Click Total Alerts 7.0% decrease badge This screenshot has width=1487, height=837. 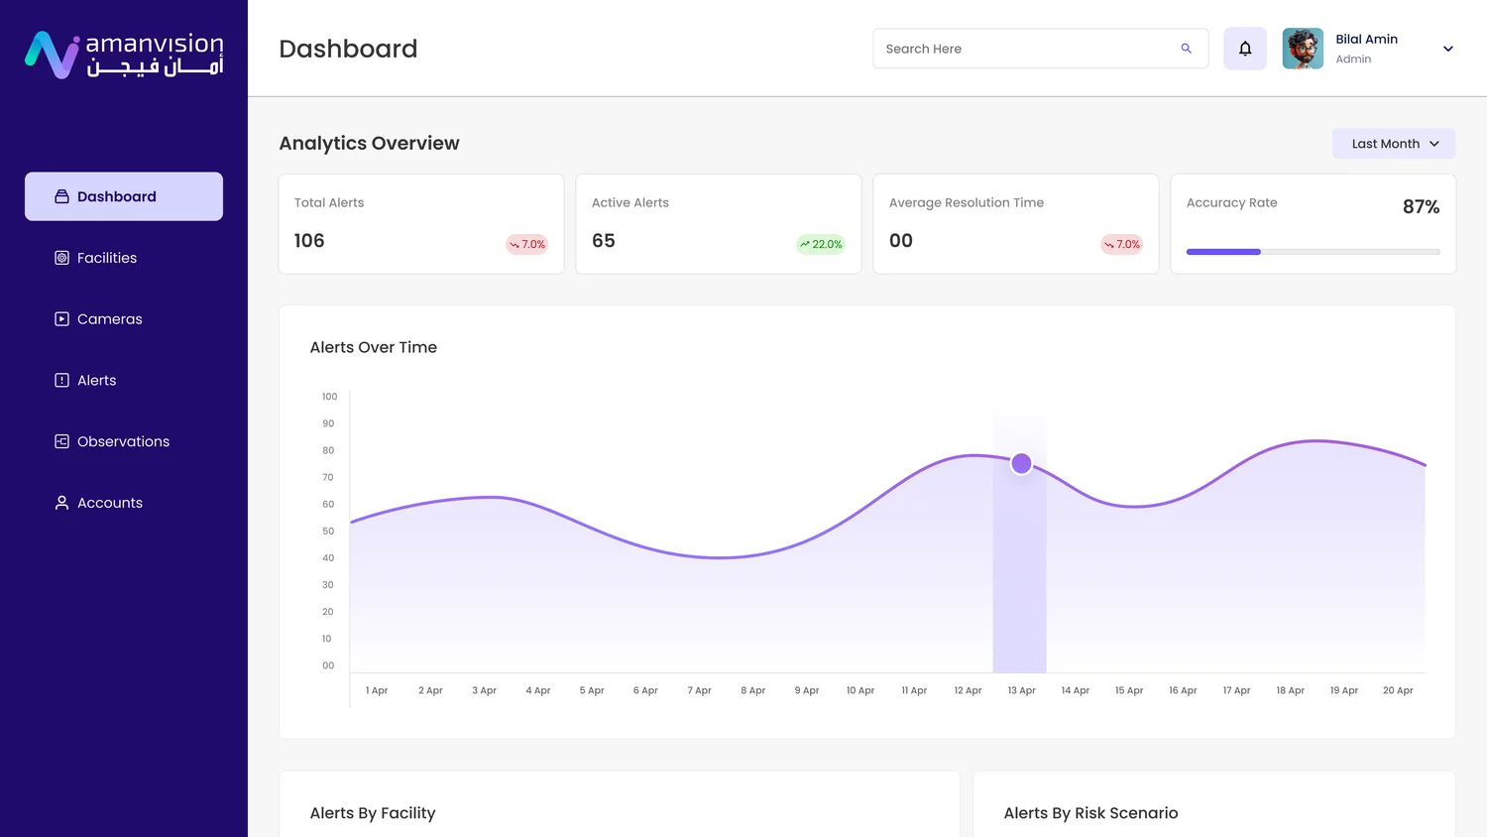(x=527, y=244)
